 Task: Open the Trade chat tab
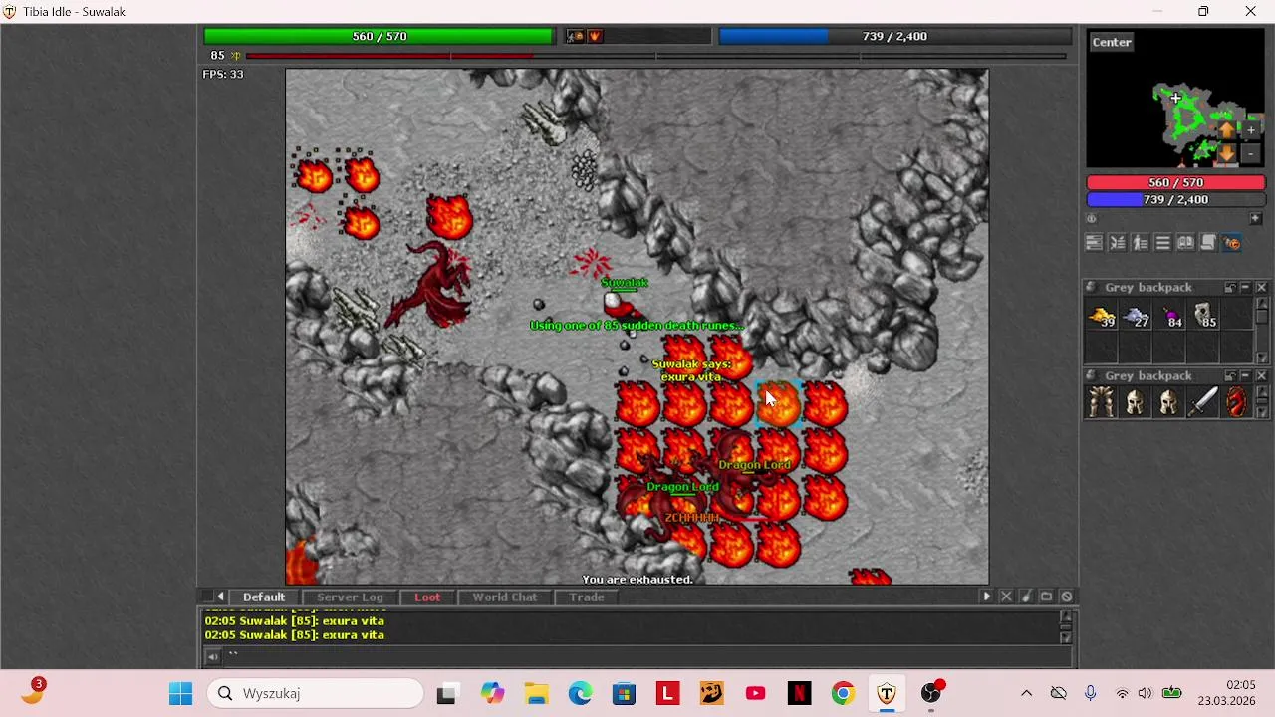[587, 597]
